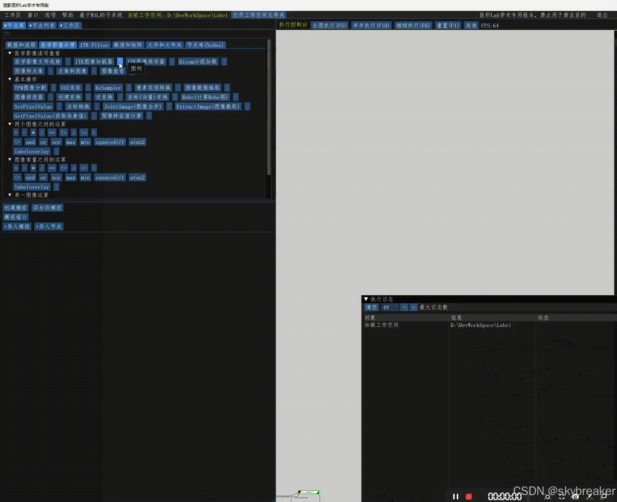Open the 窗口 menu
Screen dimensions: 617x502
click(x=33, y=15)
